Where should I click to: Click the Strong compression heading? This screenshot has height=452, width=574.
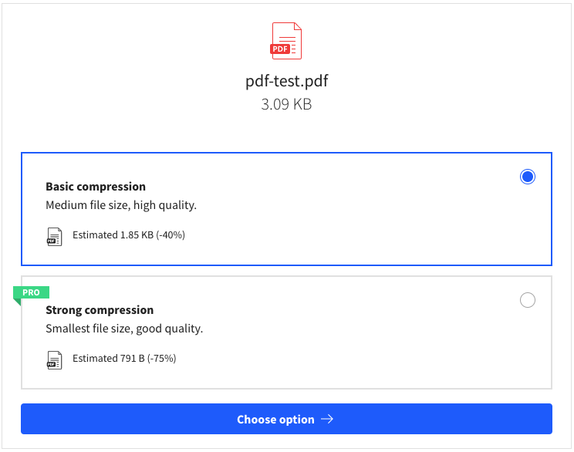click(x=100, y=310)
